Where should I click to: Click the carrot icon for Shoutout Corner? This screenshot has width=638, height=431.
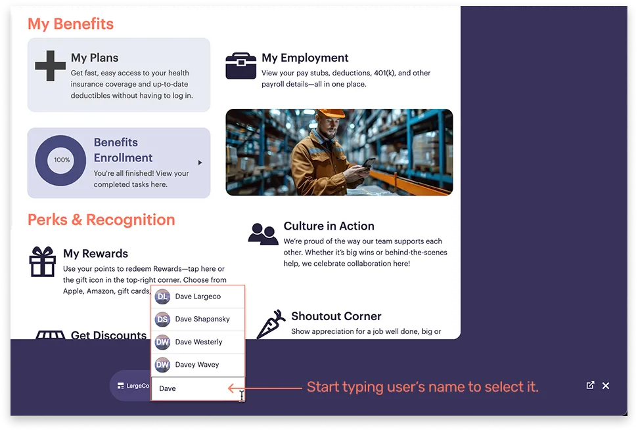point(271,324)
